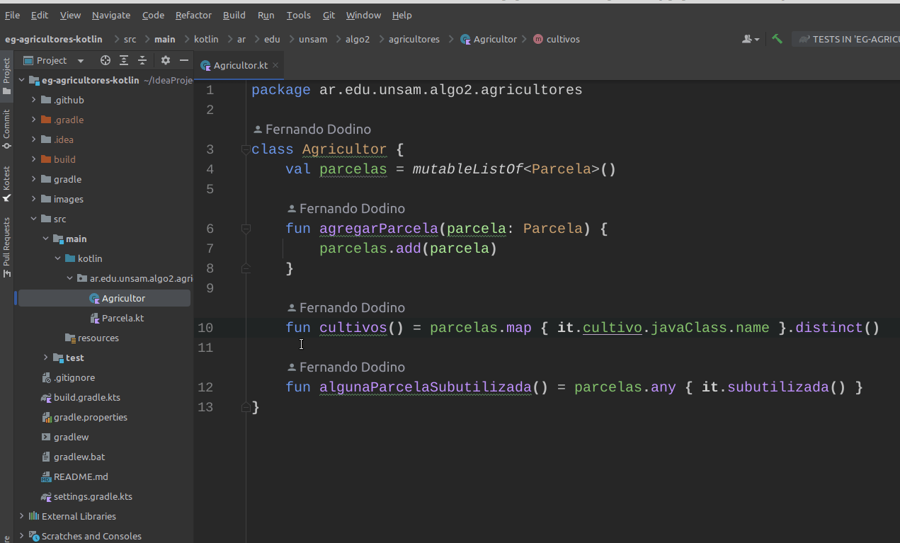900x543 pixels.
Task: Hide the Project tool window with the minimize bar
Action: tap(183, 60)
